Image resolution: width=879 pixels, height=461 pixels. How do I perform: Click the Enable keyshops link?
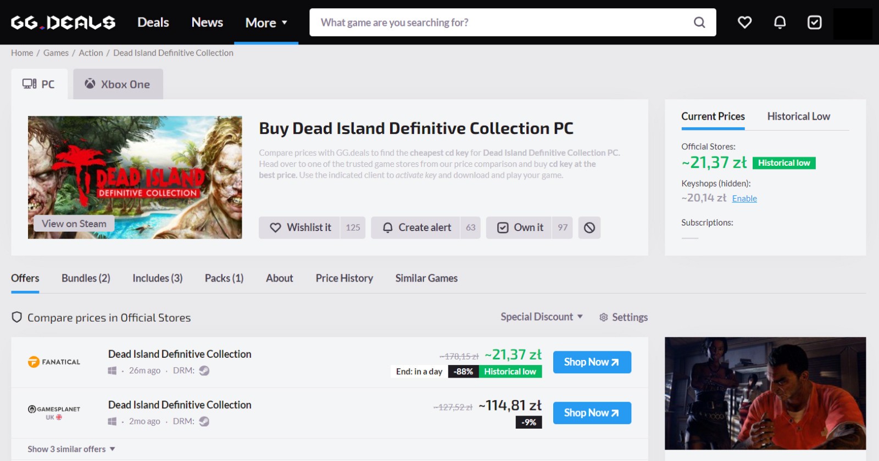click(x=744, y=199)
